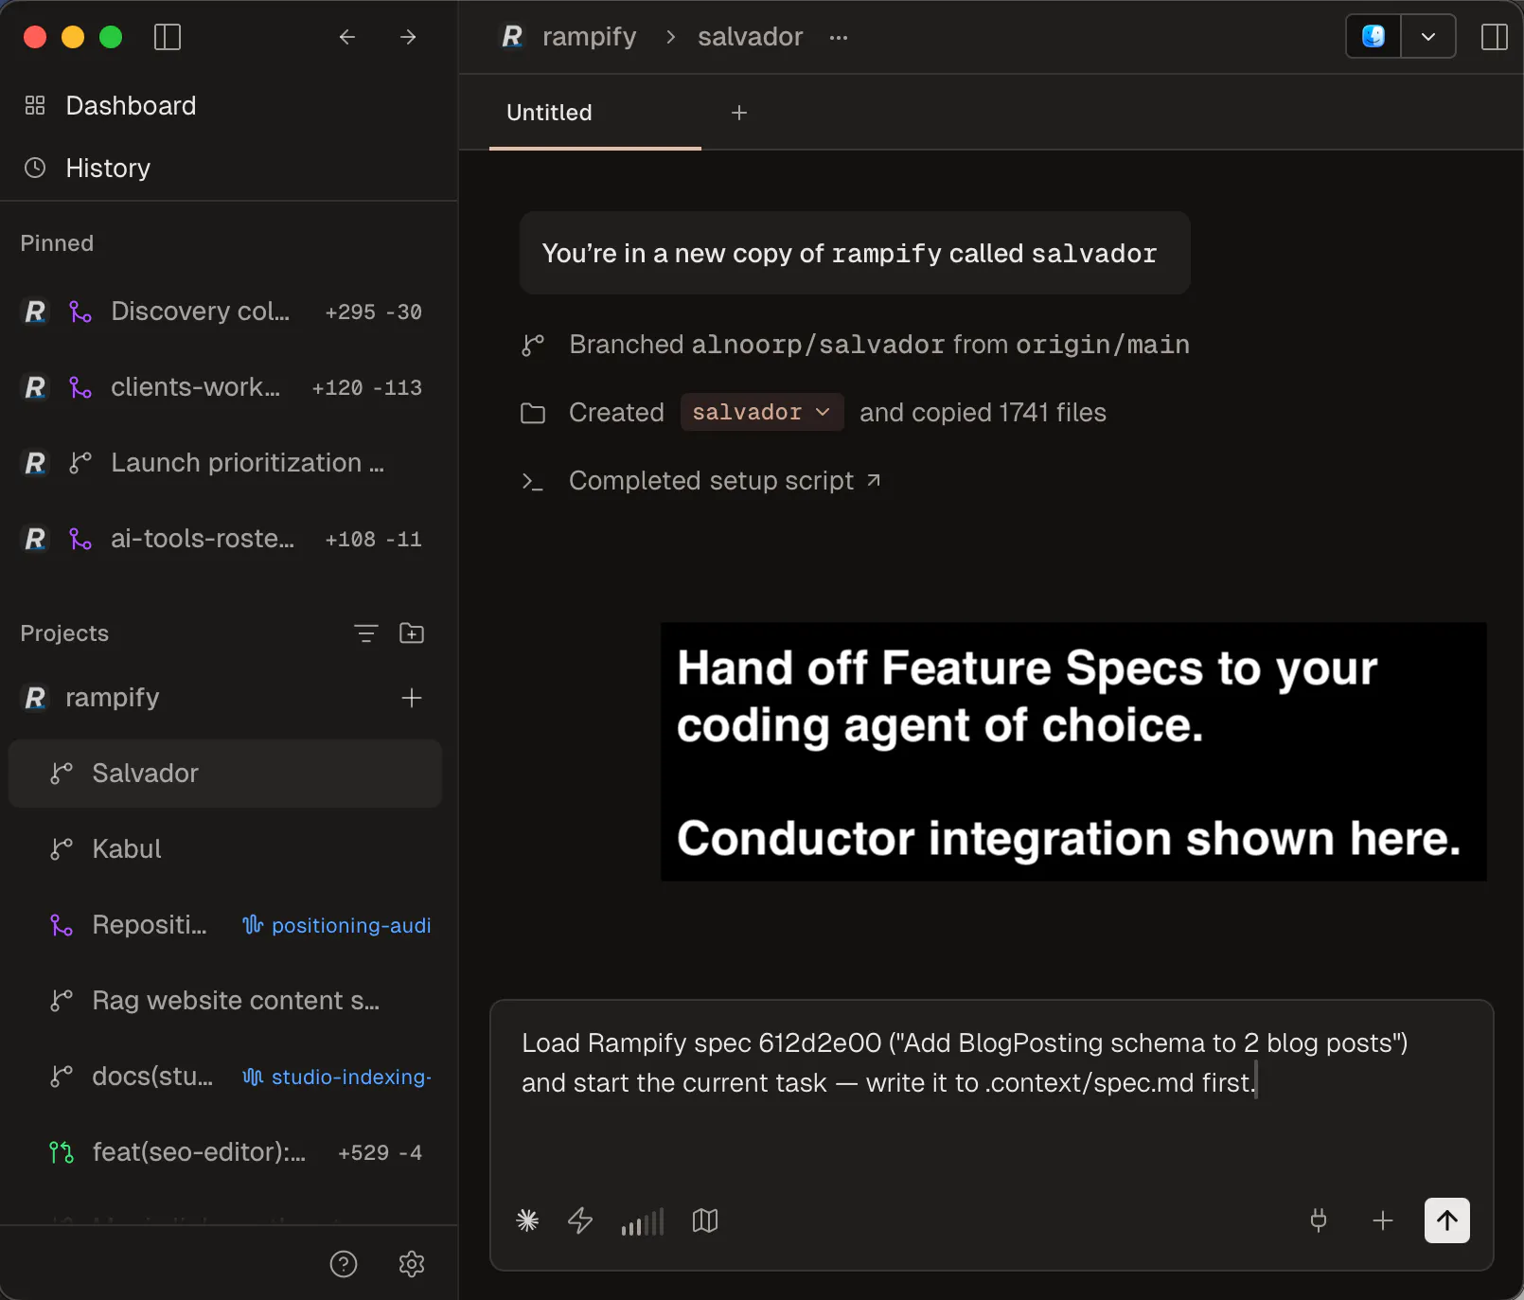This screenshot has height=1300, width=1524.
Task: Click the terminal icon beside Completed setup
Action: pyautogui.click(x=533, y=481)
